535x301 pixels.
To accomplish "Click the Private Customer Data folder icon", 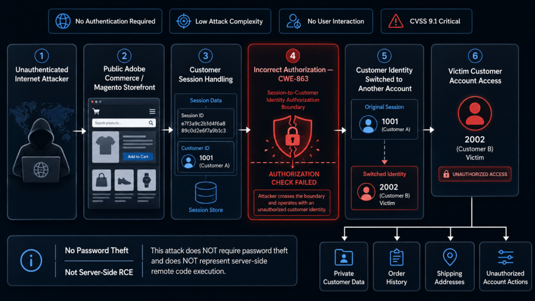I will point(344,257).
